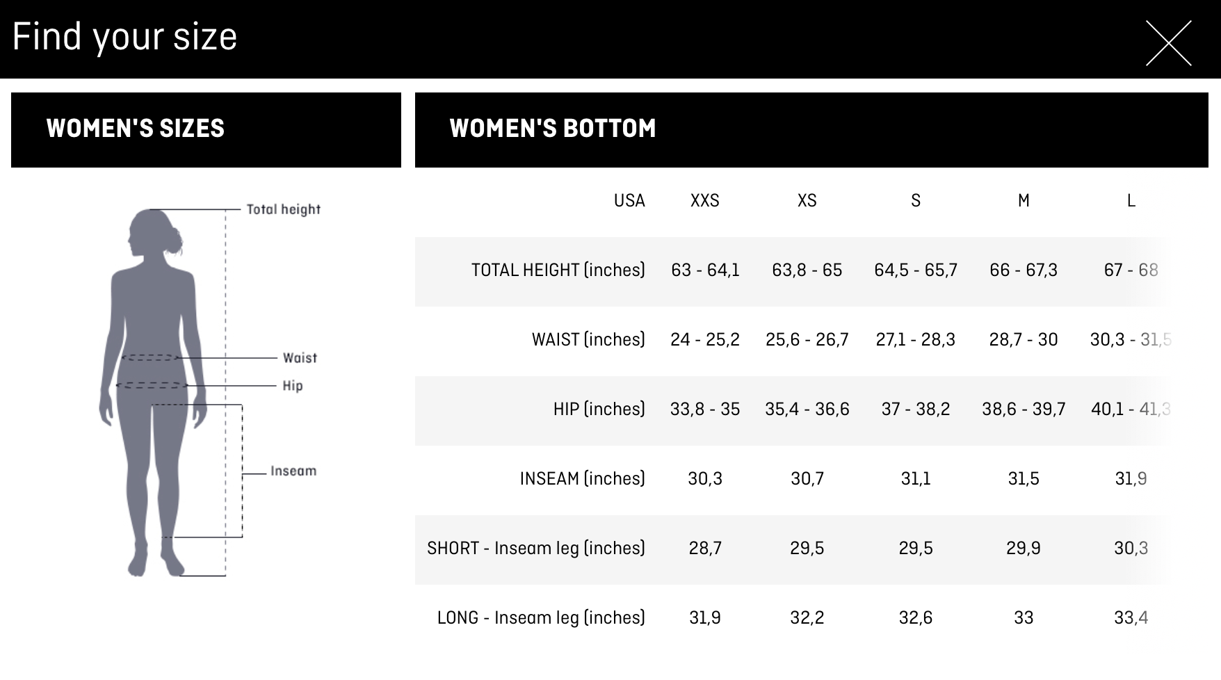Click the TOTAL HEIGHT (inches) row label
Image resolution: width=1221 pixels, height=680 pixels.
pyautogui.click(x=558, y=270)
